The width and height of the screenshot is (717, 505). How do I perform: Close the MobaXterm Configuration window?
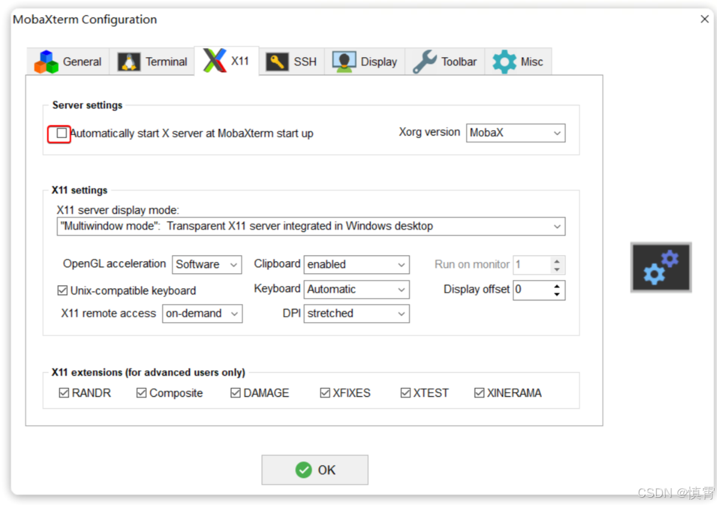point(704,19)
